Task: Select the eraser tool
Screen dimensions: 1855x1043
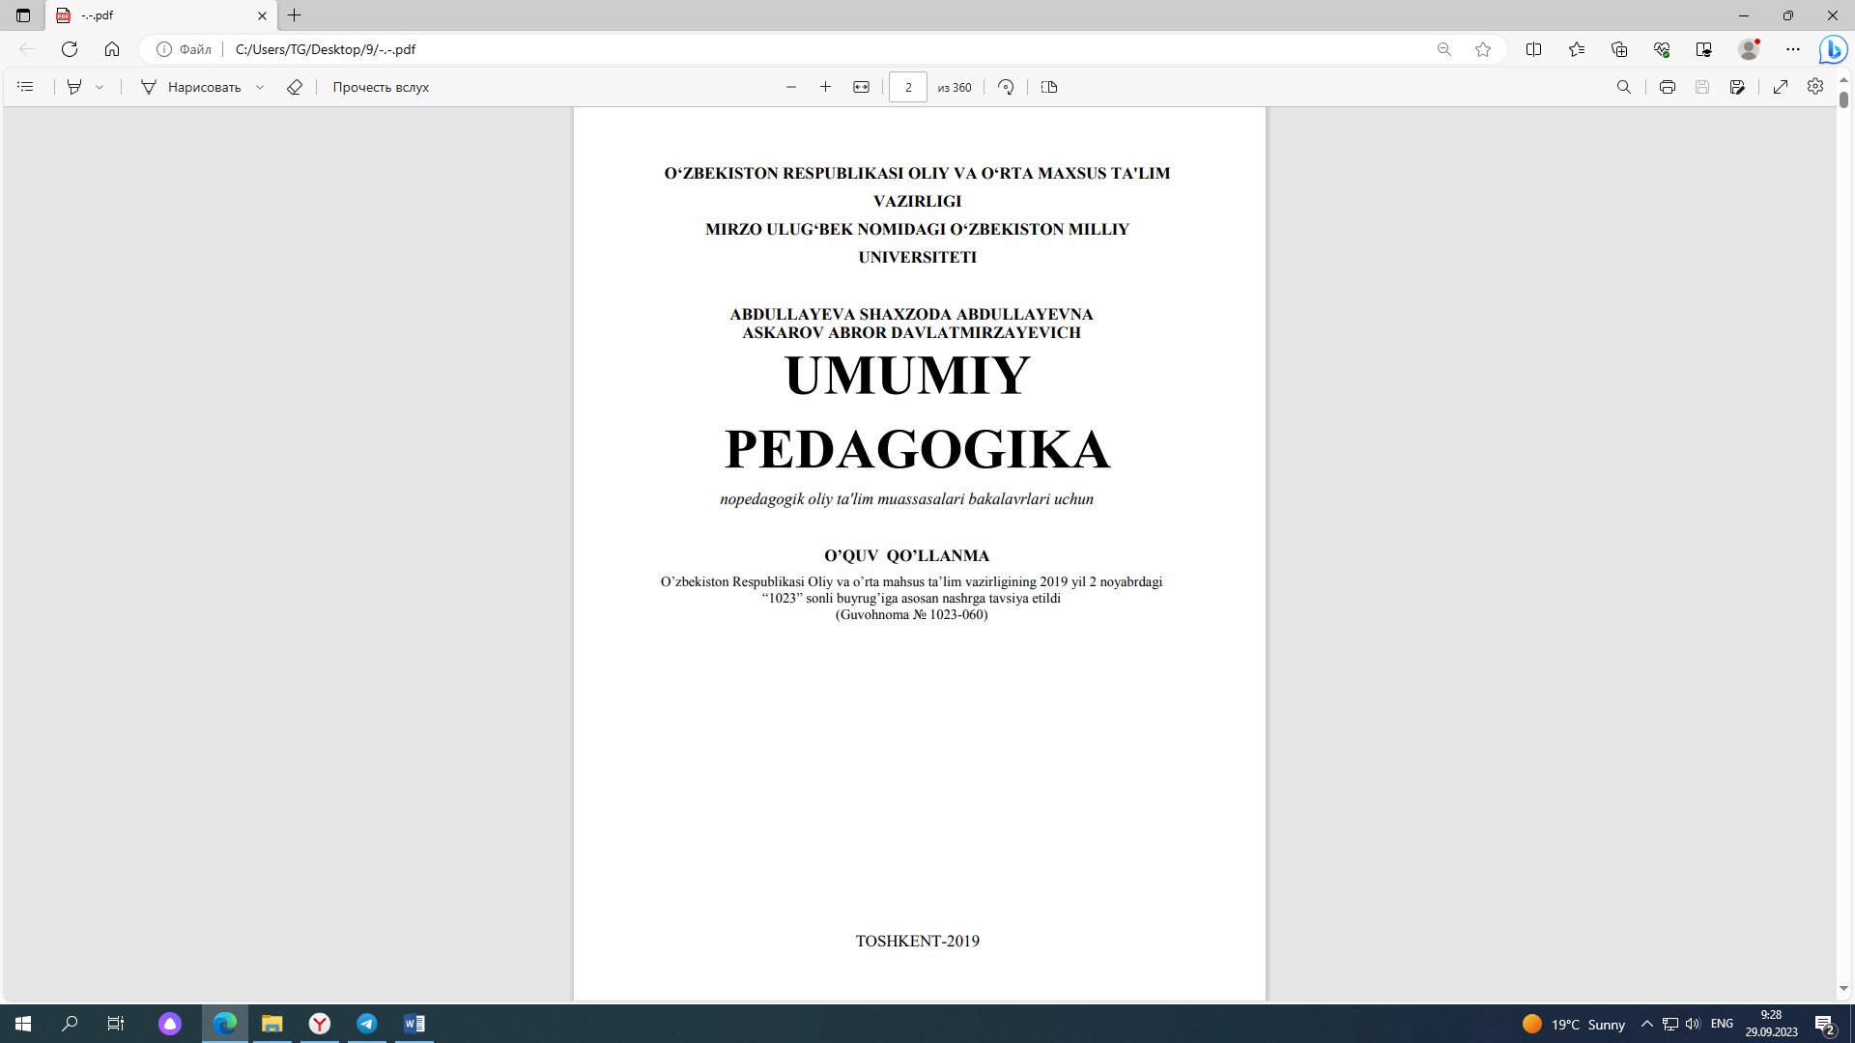Action: [295, 87]
